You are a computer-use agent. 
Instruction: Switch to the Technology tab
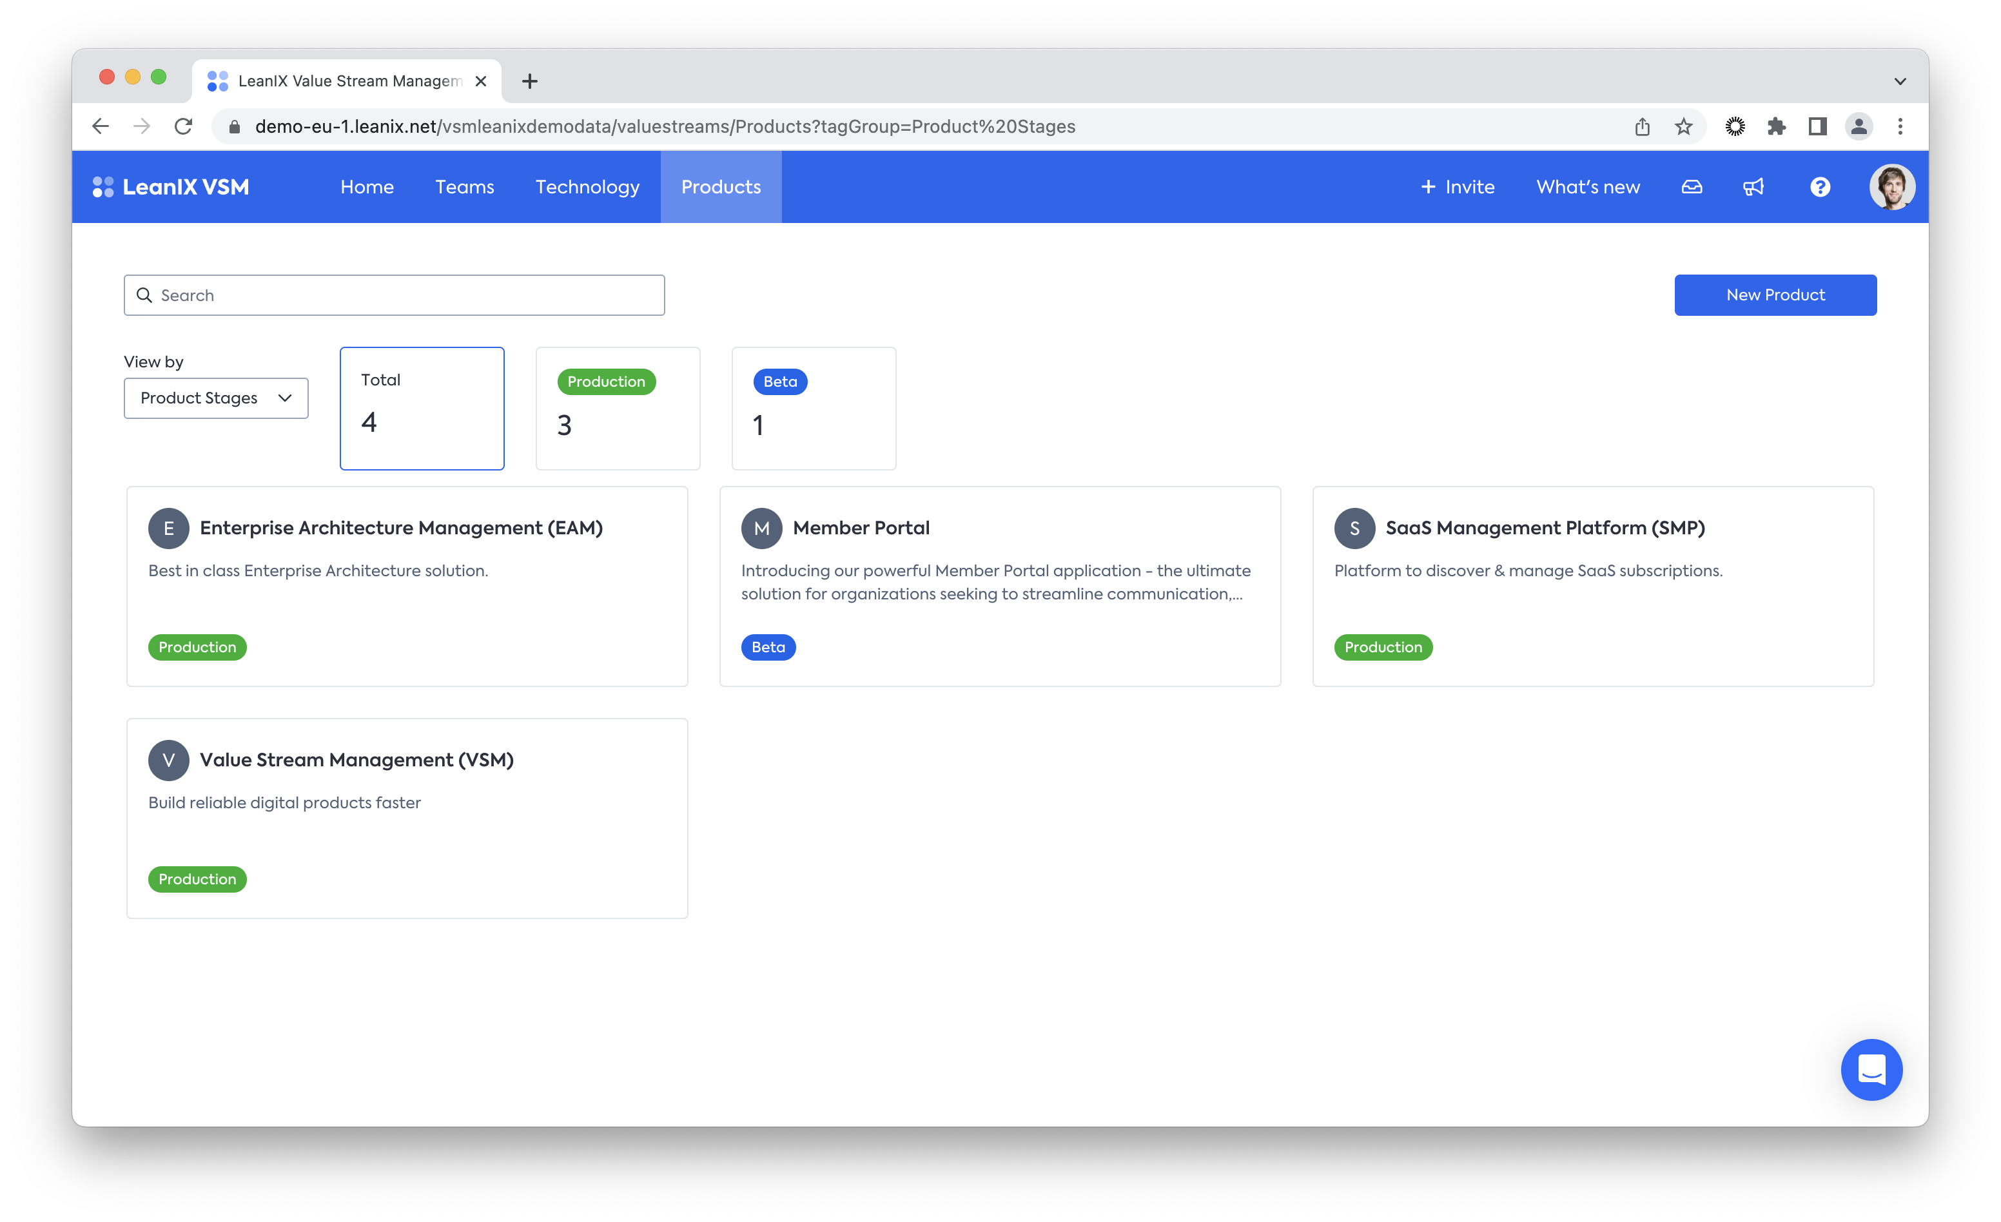point(587,187)
